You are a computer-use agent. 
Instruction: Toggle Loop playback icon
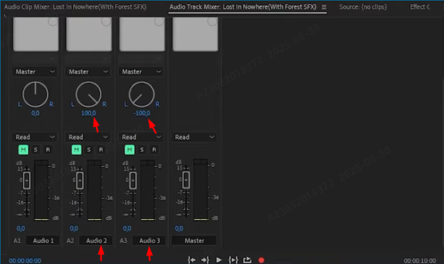247,260
